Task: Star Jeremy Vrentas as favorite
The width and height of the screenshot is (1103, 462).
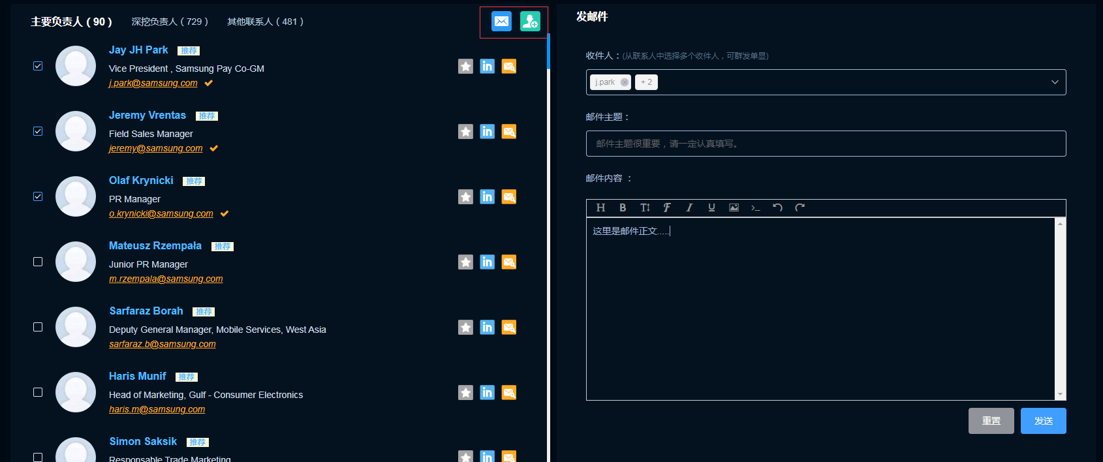Action: [465, 131]
